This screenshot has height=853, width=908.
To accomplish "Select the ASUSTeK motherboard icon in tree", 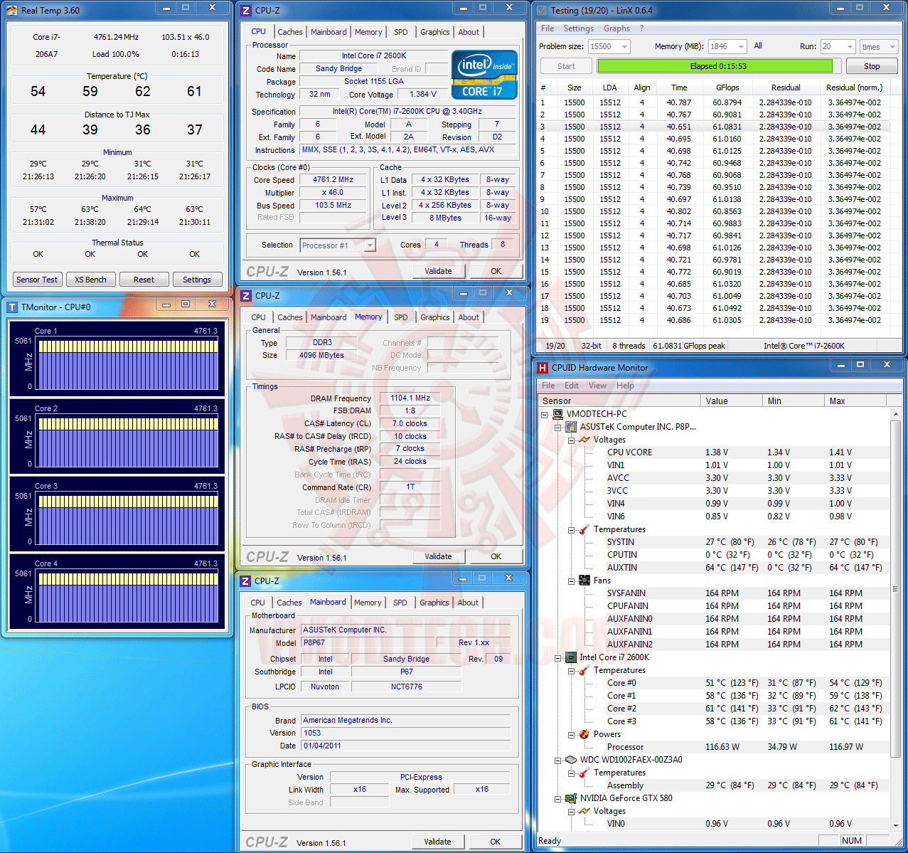I will pyautogui.click(x=571, y=427).
